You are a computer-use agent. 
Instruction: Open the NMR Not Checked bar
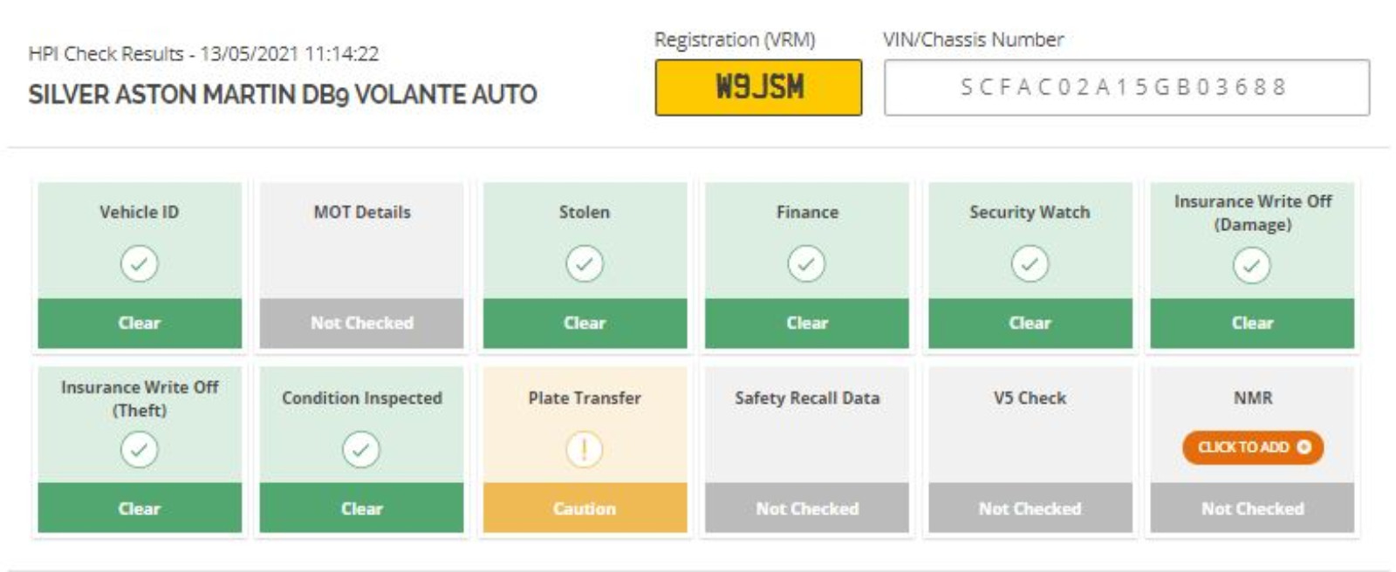click(1252, 508)
